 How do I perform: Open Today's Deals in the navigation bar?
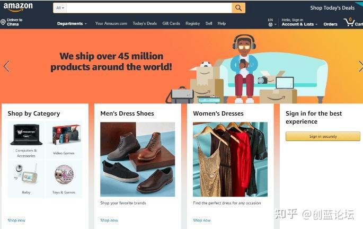click(145, 23)
